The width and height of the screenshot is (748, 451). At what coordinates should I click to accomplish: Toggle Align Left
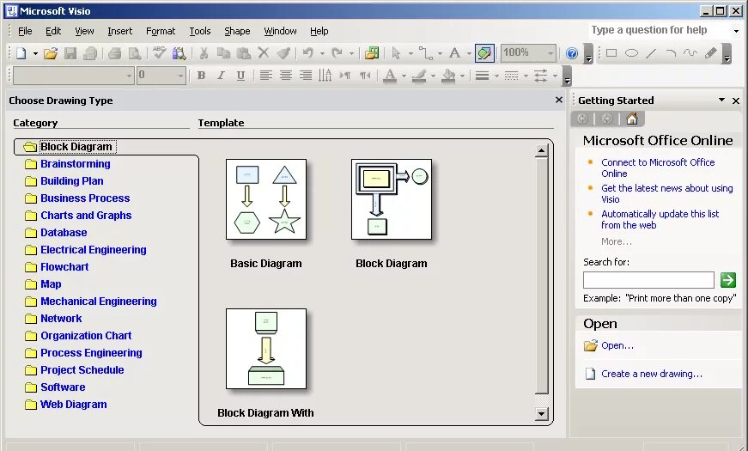coord(265,76)
